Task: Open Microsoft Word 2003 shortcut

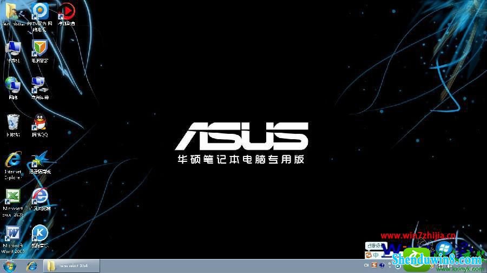Action: [x=13, y=239]
